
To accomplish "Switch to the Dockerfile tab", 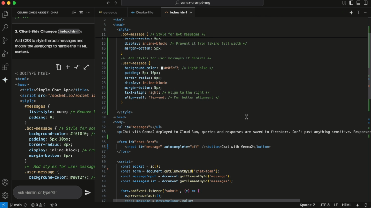I will (x=142, y=12).
